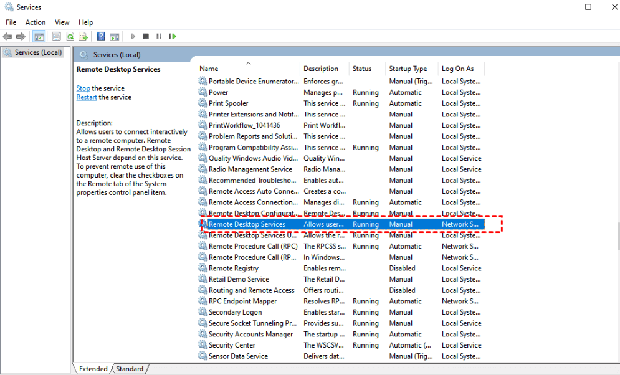Open the File menu
This screenshot has width=620, height=375.
click(11, 22)
